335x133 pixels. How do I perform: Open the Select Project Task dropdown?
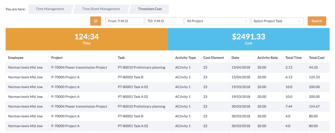pos(277,21)
